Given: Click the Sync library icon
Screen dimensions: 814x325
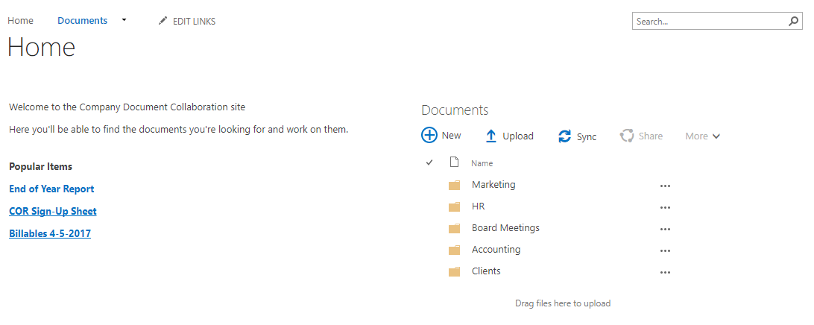Looking at the screenshot, I should click(x=565, y=136).
